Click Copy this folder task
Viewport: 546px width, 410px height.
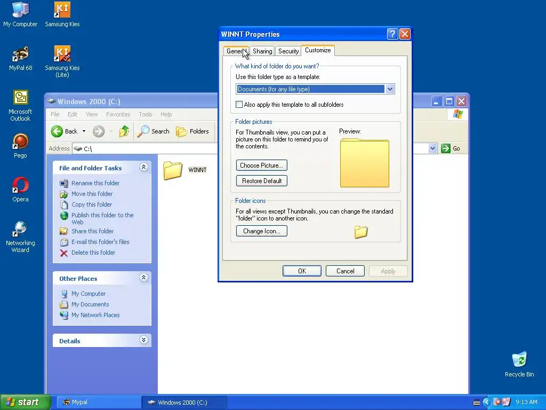point(92,204)
